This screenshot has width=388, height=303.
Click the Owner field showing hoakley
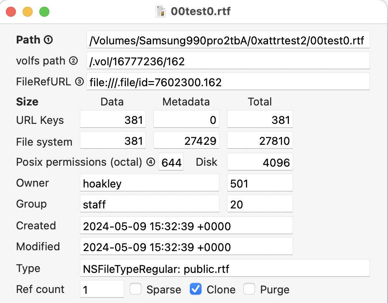point(149,182)
